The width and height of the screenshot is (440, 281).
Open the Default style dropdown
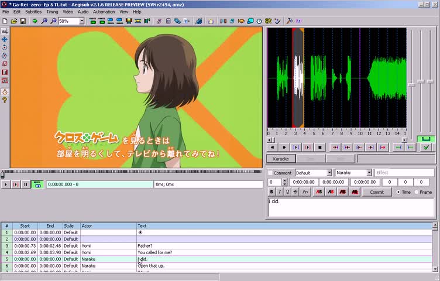pos(329,173)
